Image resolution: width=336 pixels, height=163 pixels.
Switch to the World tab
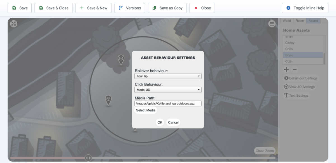tap(287, 21)
